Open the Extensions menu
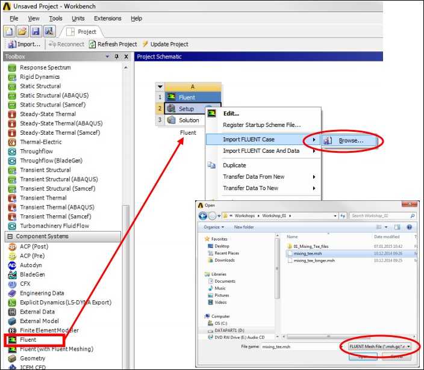Viewport: 424px width, 370px height. tap(108, 19)
